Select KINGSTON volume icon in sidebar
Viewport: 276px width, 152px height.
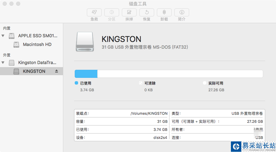tap(16, 71)
